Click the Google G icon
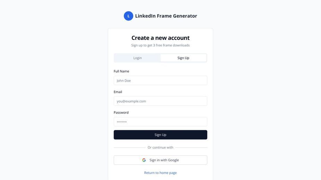Viewport: 321px width, 180px height. [144, 160]
